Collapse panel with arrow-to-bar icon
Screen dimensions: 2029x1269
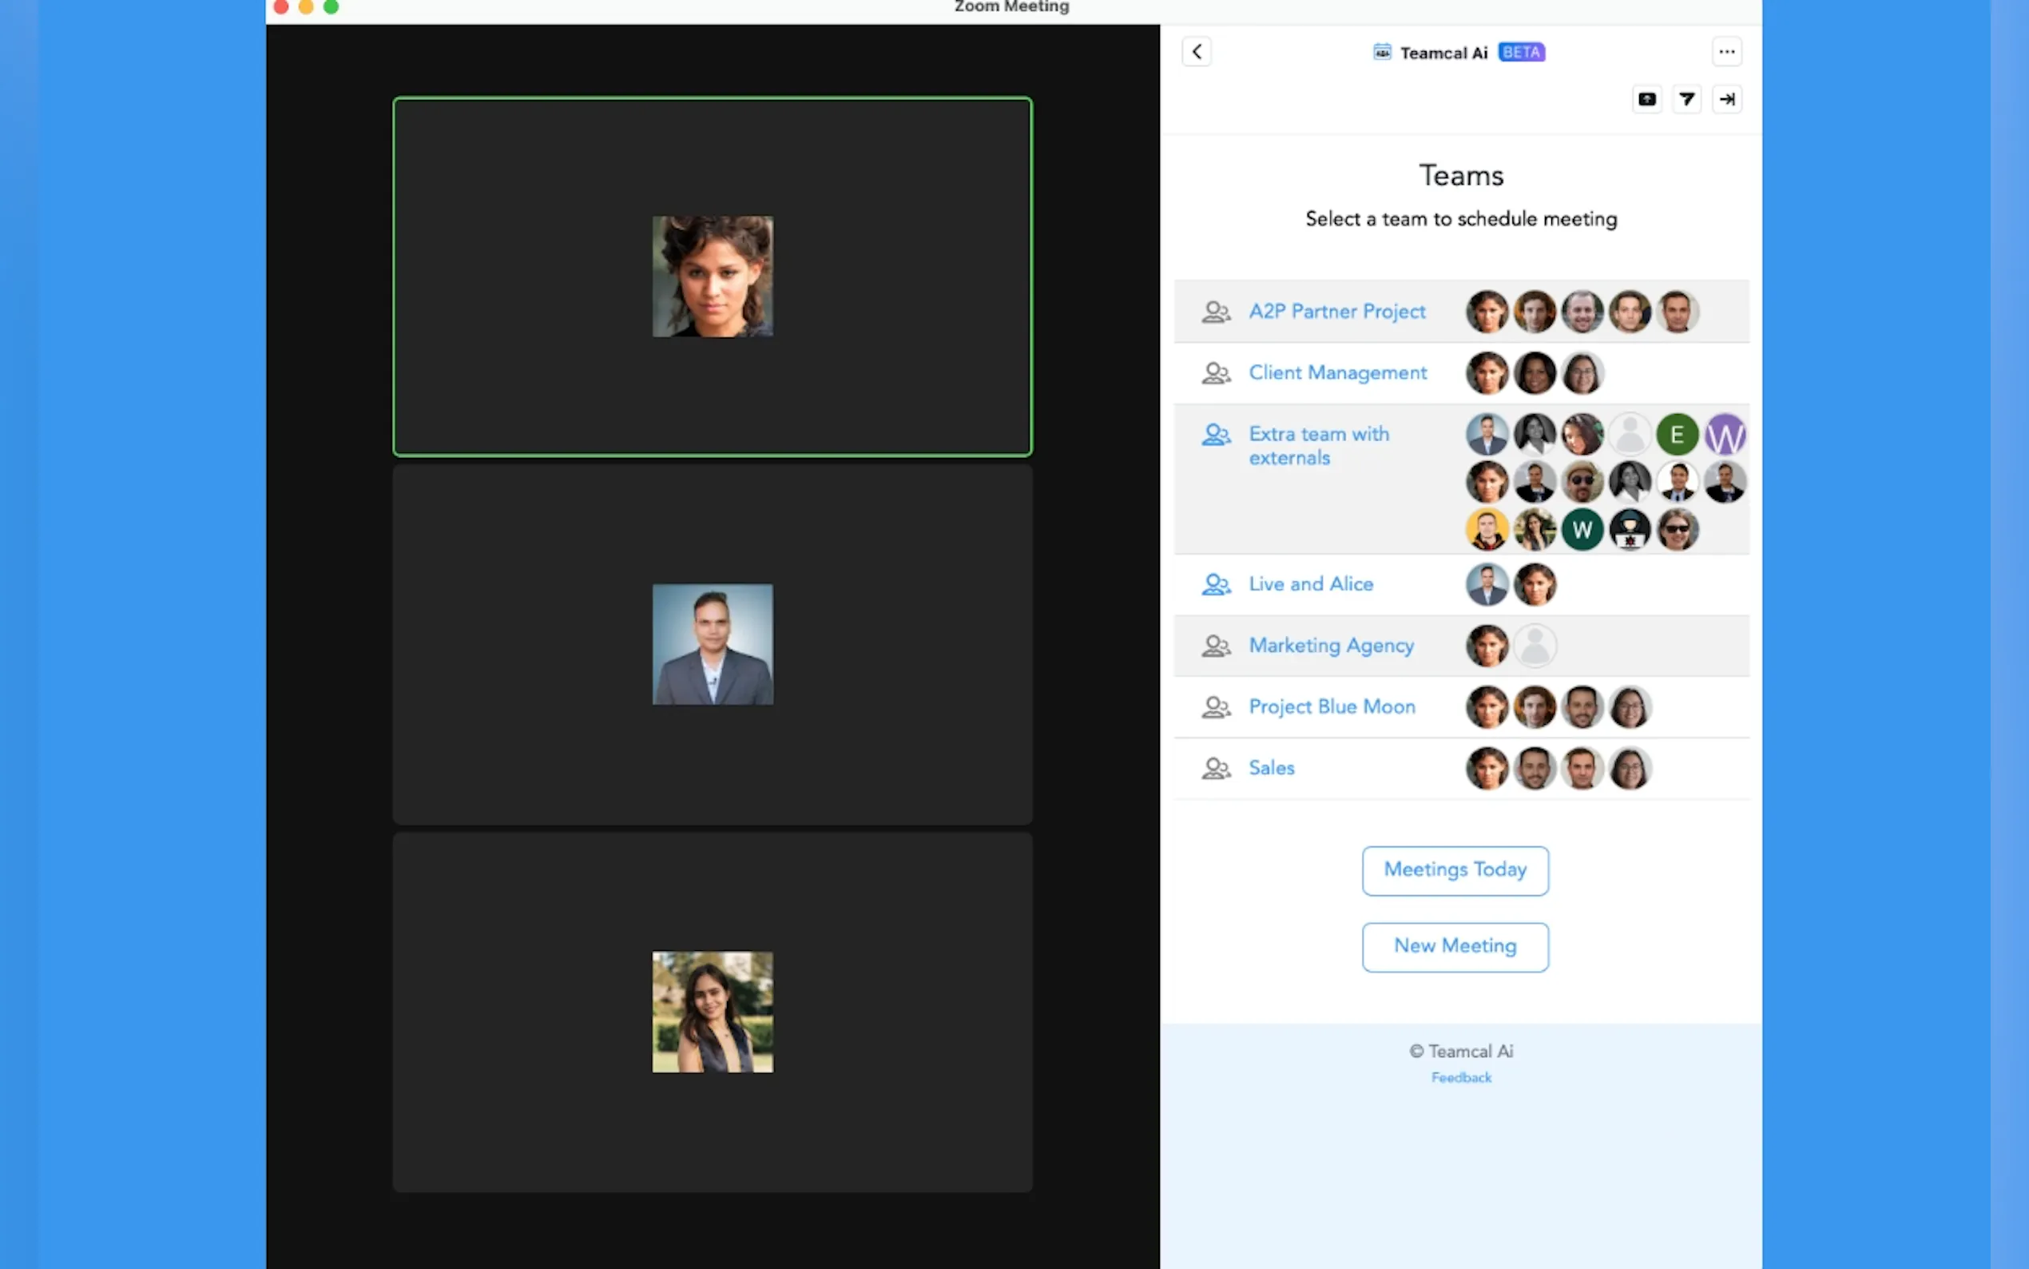(x=1726, y=99)
